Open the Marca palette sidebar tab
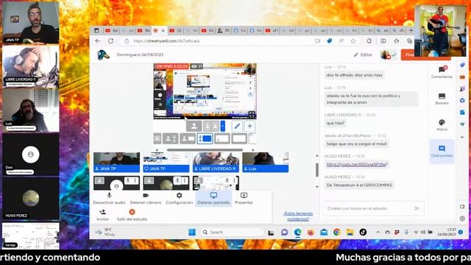 point(442,125)
